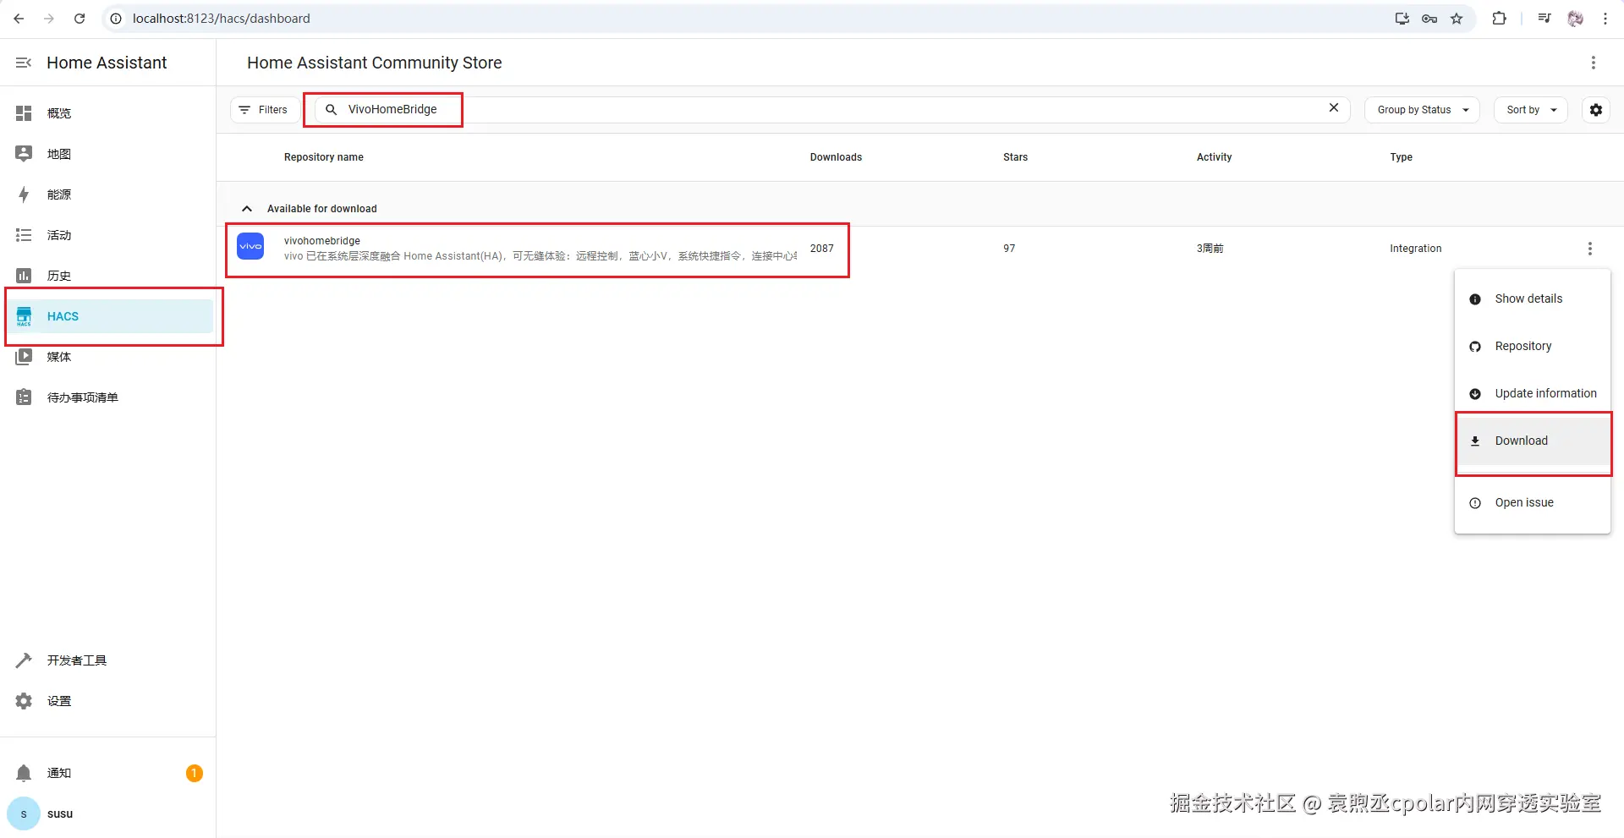This screenshot has width=1624, height=838.
Task: Clear the search field with X icon
Action: click(x=1334, y=107)
